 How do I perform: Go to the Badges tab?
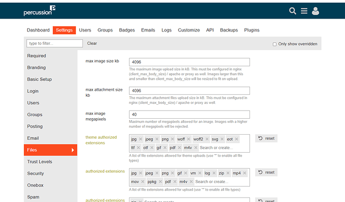pos(127,30)
